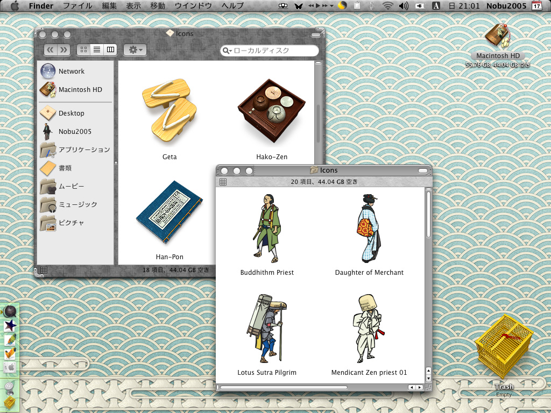Select the Hako-Zen tray icon
The width and height of the screenshot is (551, 413).
271,111
